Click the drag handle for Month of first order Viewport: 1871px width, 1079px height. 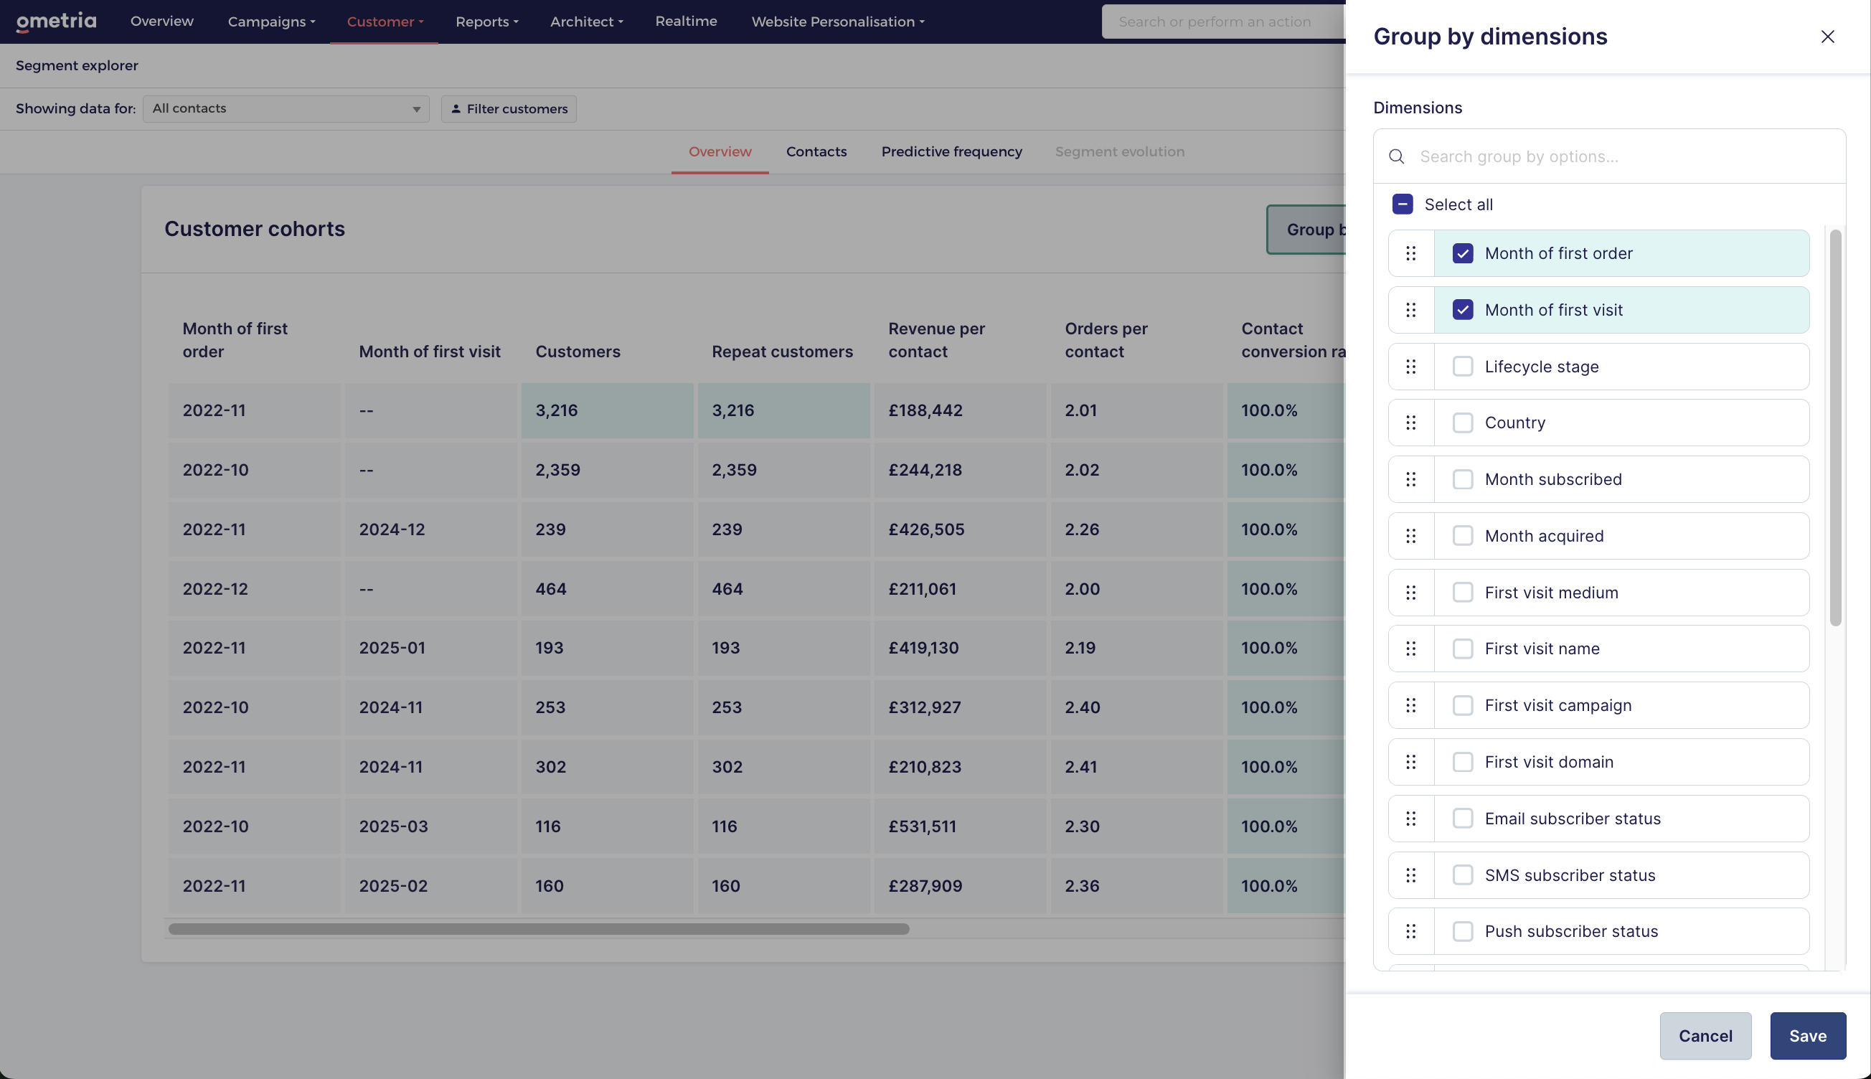click(x=1411, y=253)
